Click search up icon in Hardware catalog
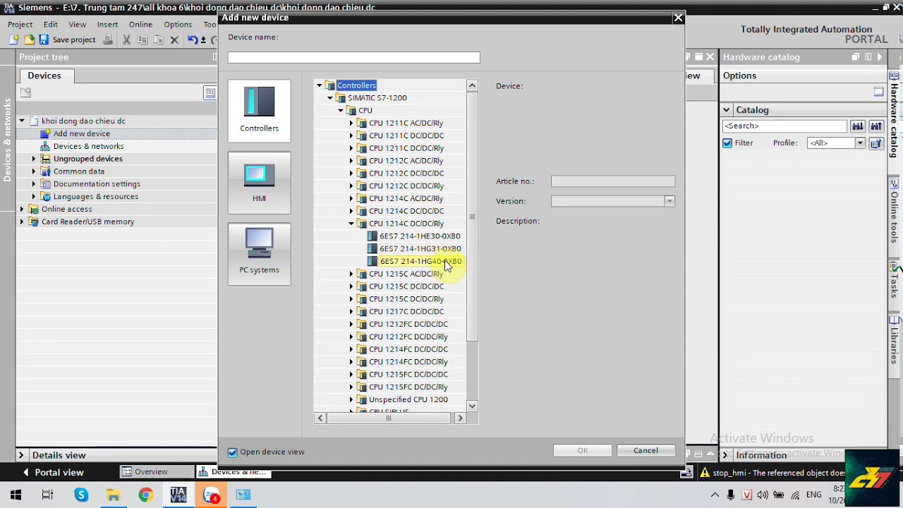Image resolution: width=903 pixels, height=508 pixels. [875, 126]
